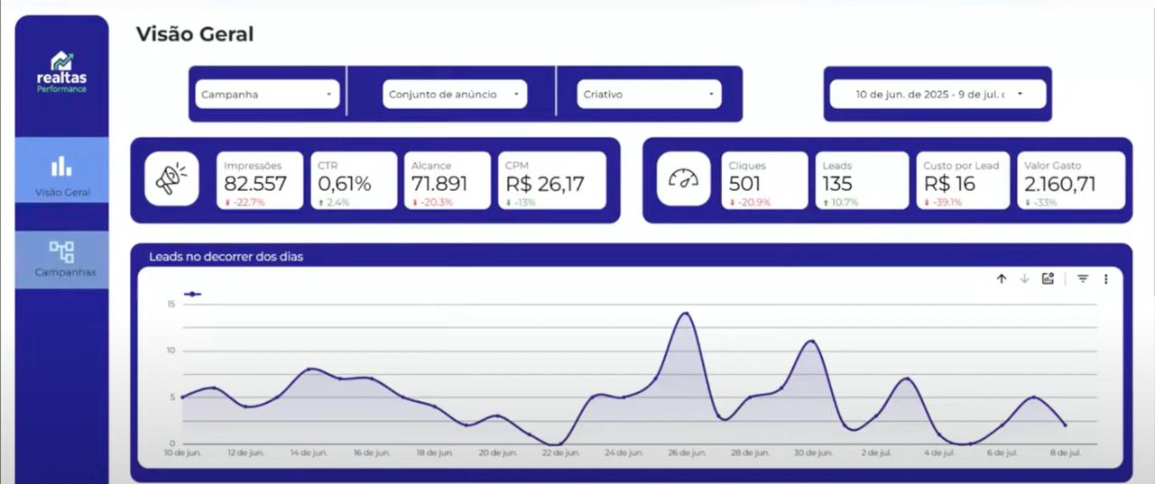Click the Impressões metric card

pos(259,180)
